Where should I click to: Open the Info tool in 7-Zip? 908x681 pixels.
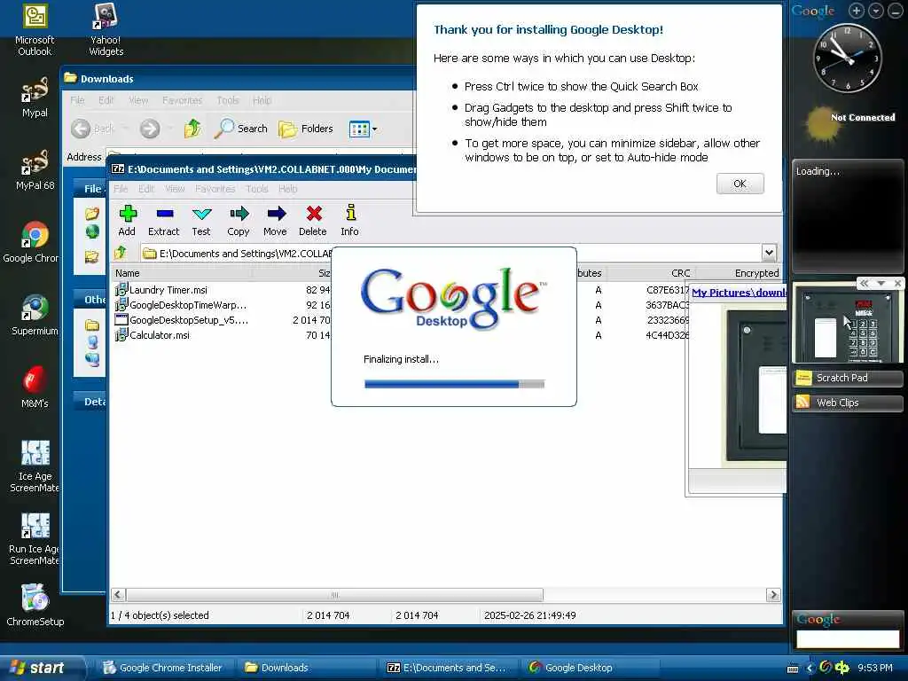point(349,220)
